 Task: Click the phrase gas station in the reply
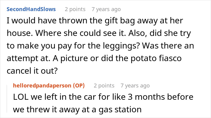[x=120, y=110]
